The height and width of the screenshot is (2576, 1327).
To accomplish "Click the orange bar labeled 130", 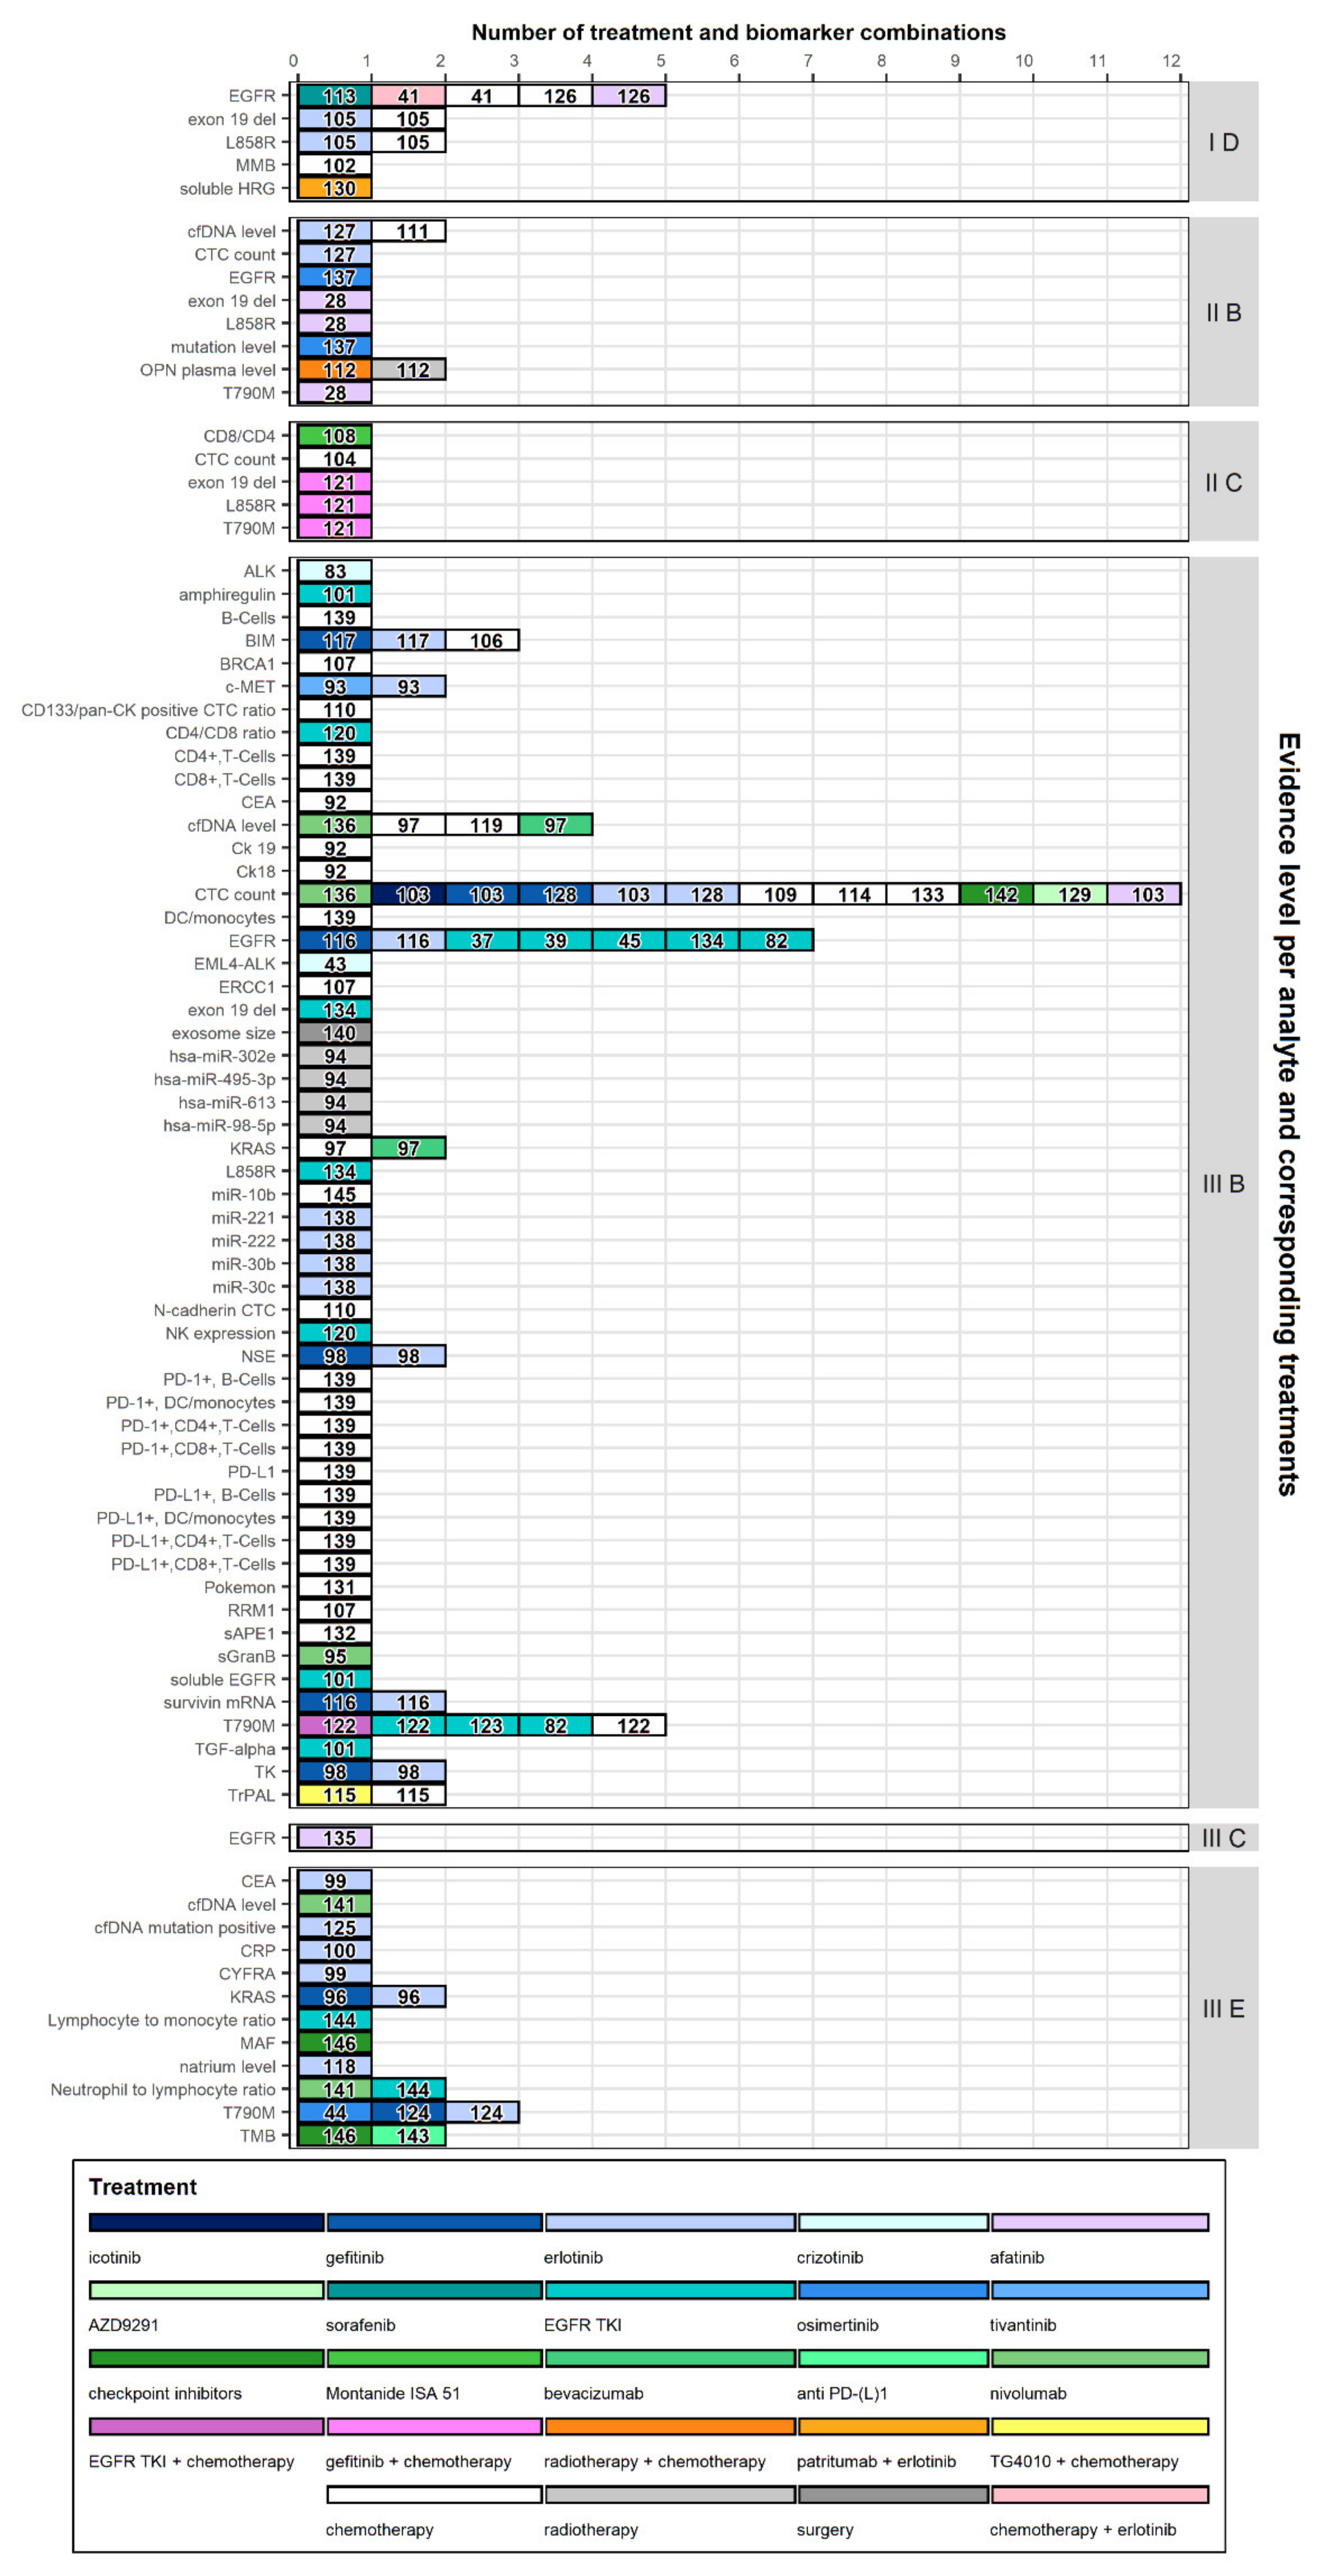I will point(335,188).
